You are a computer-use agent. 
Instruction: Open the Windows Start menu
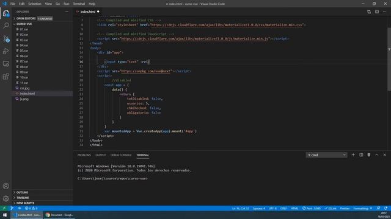(5, 215)
